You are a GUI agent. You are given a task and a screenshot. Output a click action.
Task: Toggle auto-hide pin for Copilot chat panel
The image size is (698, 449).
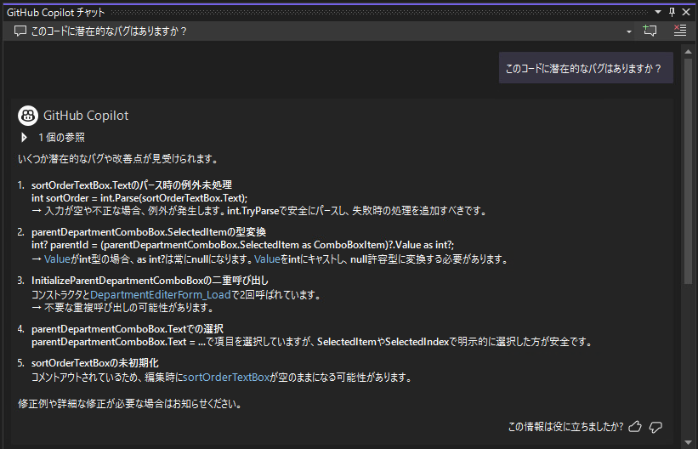(x=672, y=11)
